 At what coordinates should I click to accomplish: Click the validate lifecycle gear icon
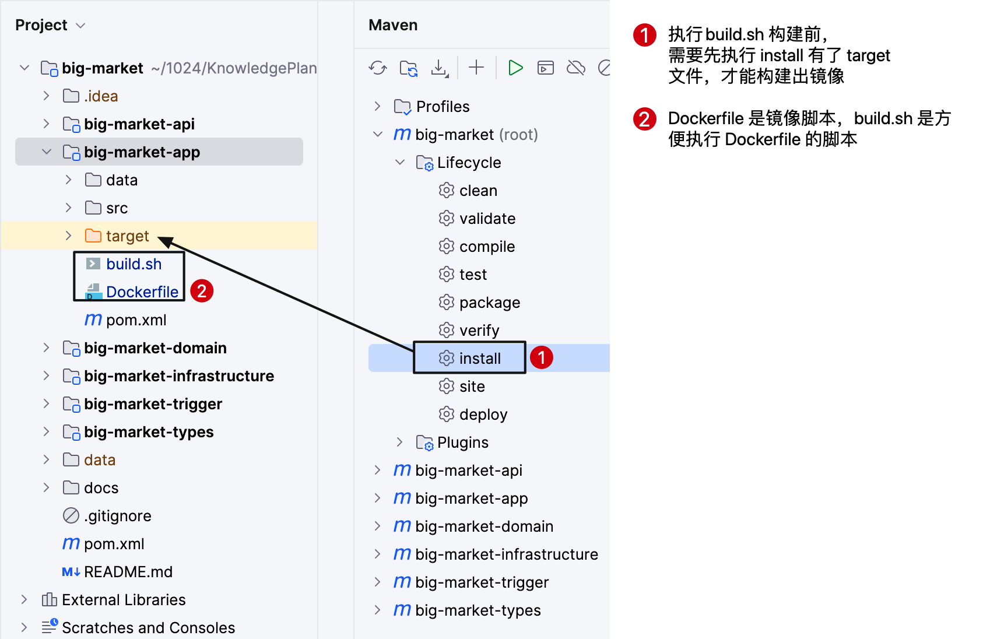point(447,218)
